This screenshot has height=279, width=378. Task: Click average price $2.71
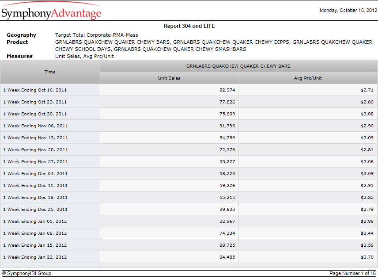367,90
